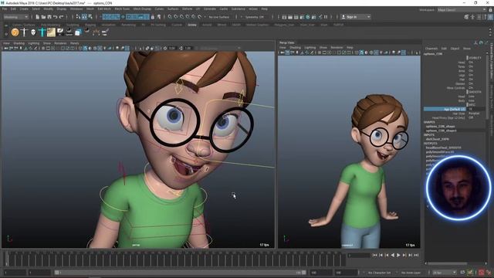
Task: Click the feather quill shelf icon
Action: pos(60,32)
